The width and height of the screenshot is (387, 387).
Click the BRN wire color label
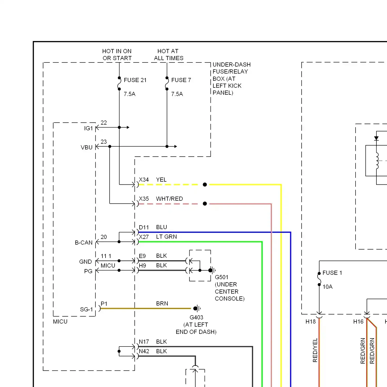point(162,303)
